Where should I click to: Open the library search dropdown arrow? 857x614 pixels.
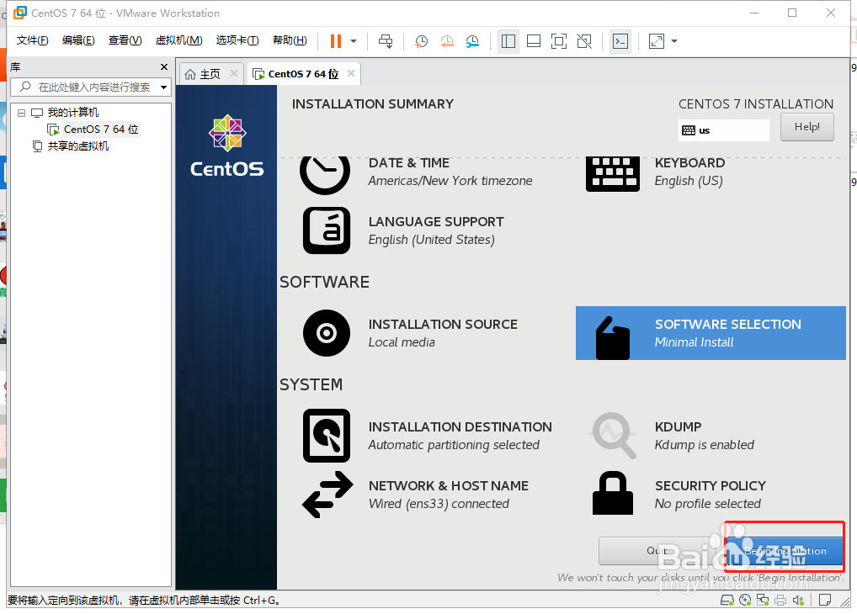(163, 87)
